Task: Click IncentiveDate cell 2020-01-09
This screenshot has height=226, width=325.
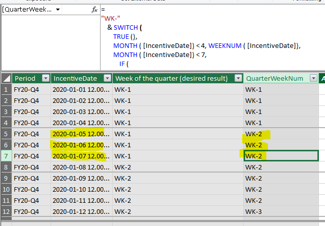Action: (82, 178)
